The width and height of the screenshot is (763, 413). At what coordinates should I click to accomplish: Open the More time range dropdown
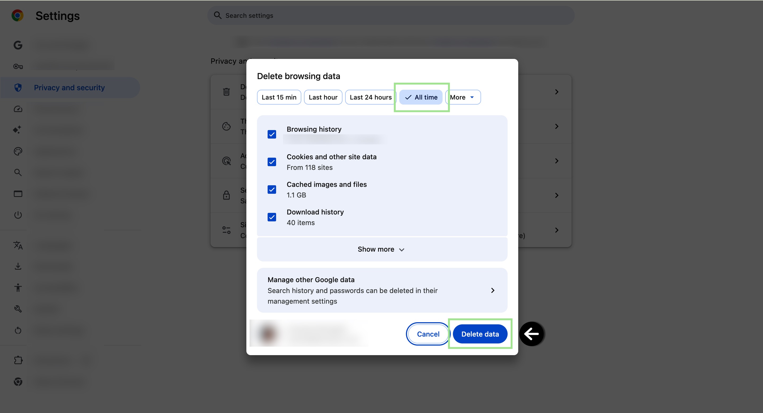click(463, 97)
